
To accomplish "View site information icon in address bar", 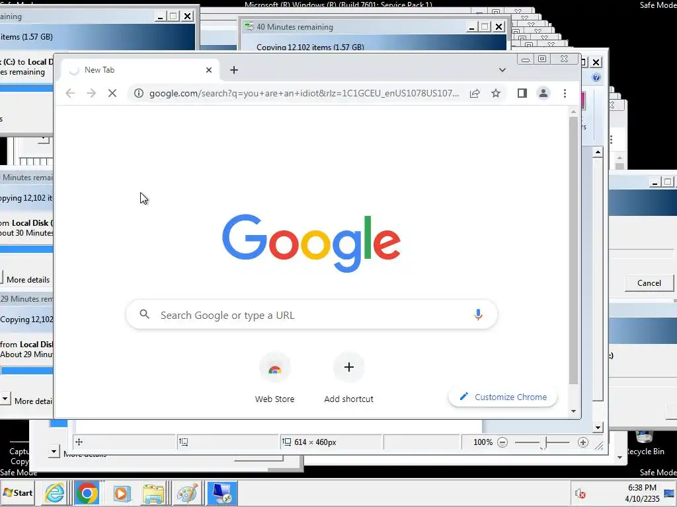I will 139,93.
